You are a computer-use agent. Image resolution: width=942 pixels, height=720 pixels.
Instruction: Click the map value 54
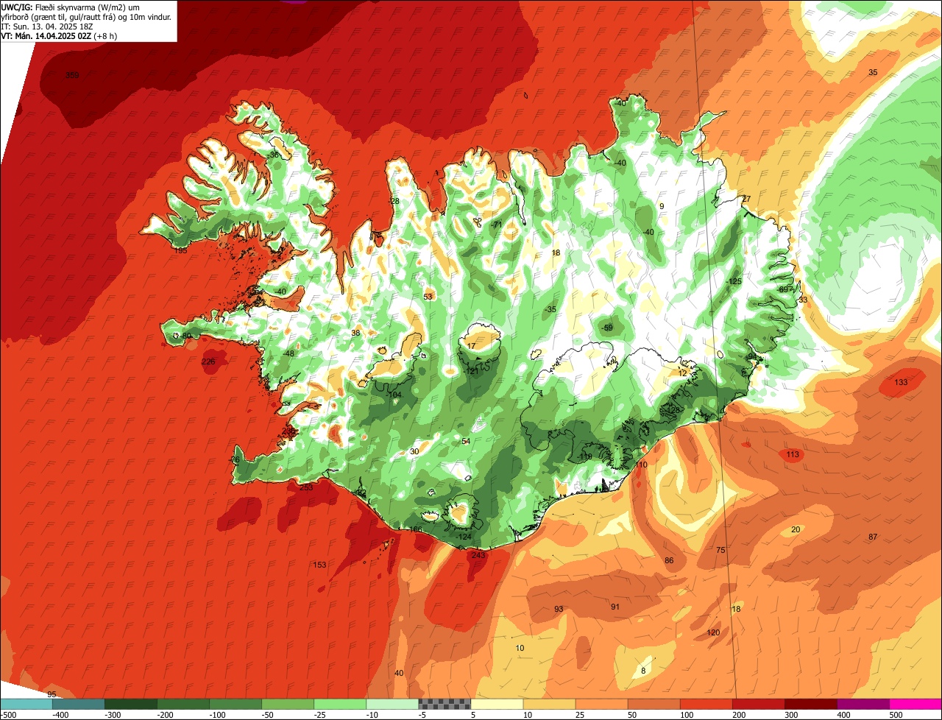coord(466,441)
